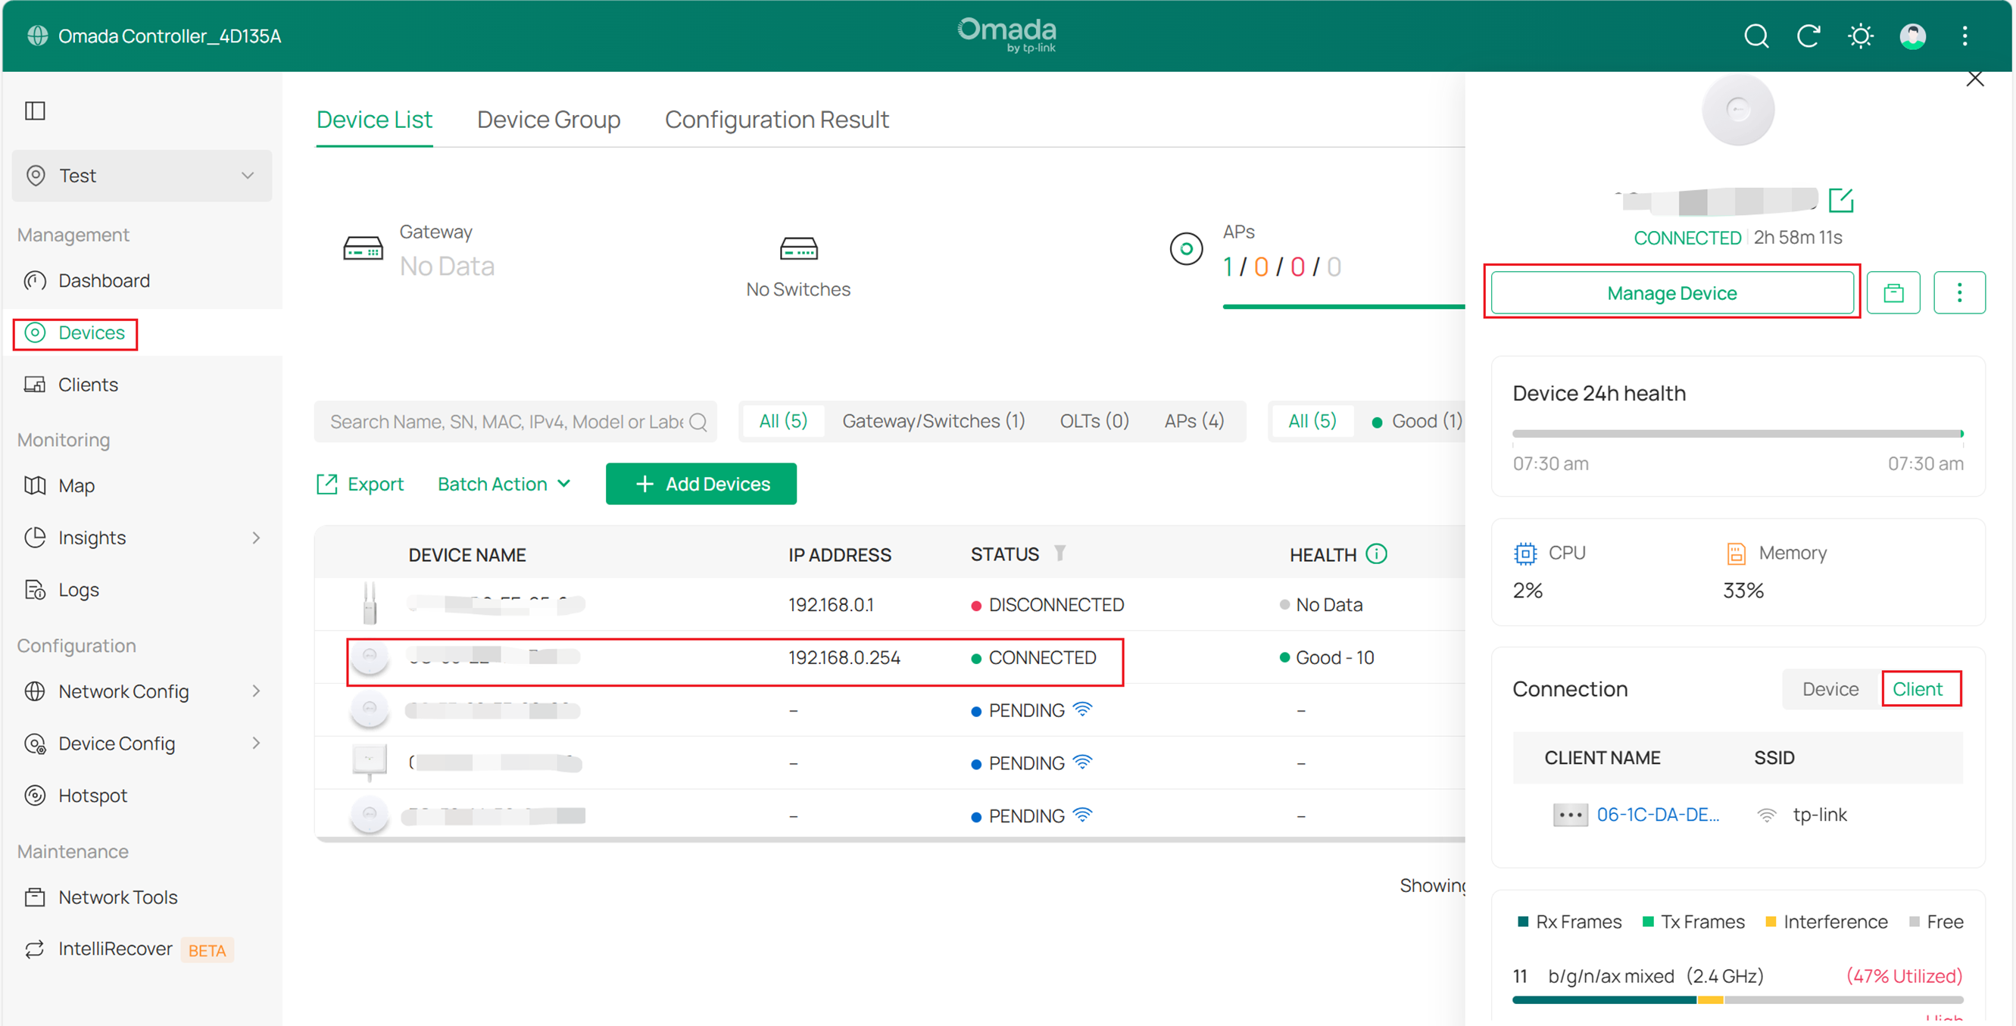Open the Batch Action dropdown
The width and height of the screenshot is (2016, 1026).
[504, 484]
